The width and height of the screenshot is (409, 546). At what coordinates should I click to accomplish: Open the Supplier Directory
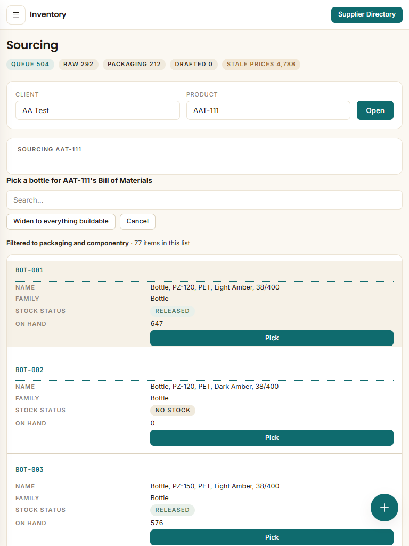point(366,14)
